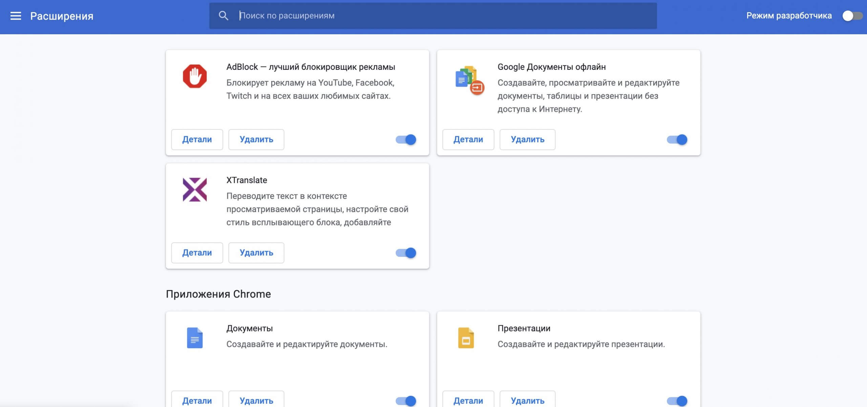Screen dimensions: 867x407
Task: Click the Презентации yellow slides icon
Action: [466, 338]
